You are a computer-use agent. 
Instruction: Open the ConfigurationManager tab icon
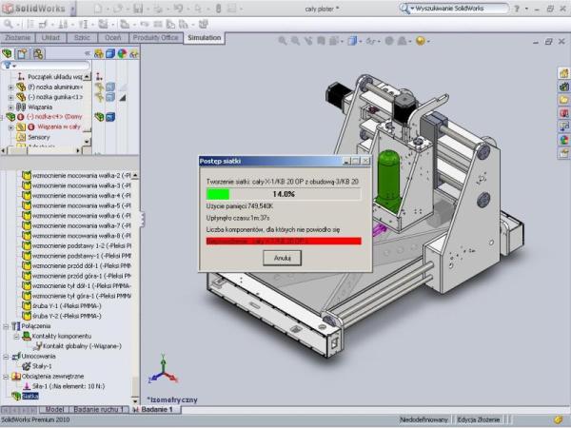[38, 54]
